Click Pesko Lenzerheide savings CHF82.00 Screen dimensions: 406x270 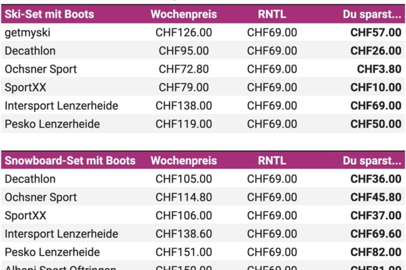coord(376,252)
